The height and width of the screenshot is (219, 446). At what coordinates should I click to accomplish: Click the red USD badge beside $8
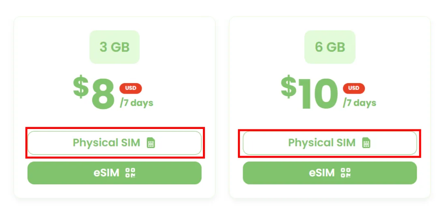tap(131, 88)
